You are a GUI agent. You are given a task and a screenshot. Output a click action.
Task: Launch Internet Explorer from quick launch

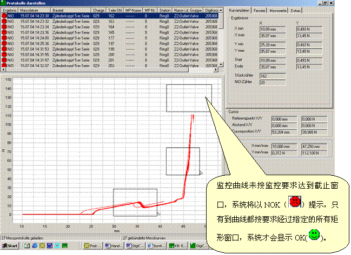[34, 245]
